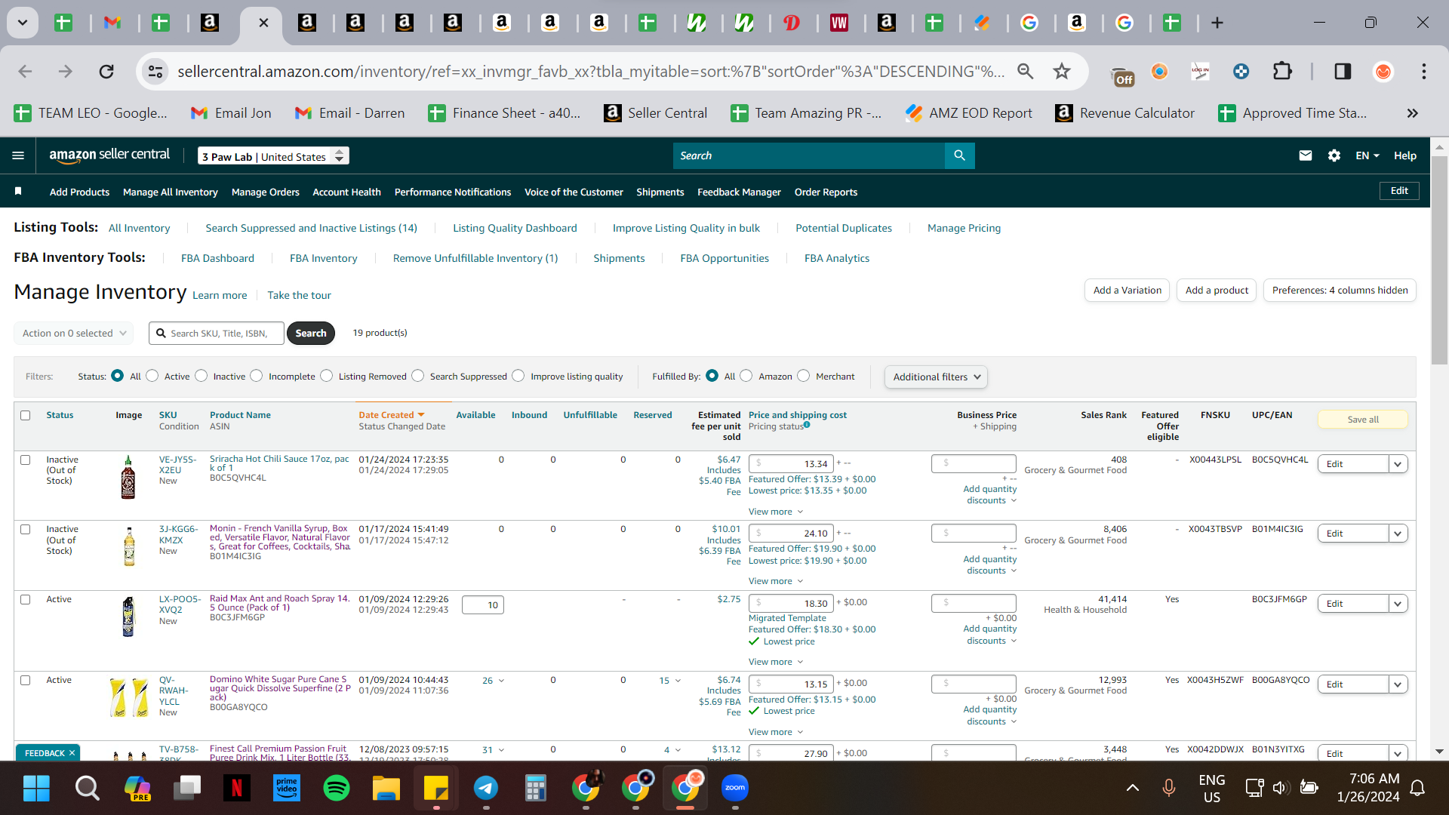
Task: Check the Raid Max Ant and Roach row
Action: coord(26,599)
